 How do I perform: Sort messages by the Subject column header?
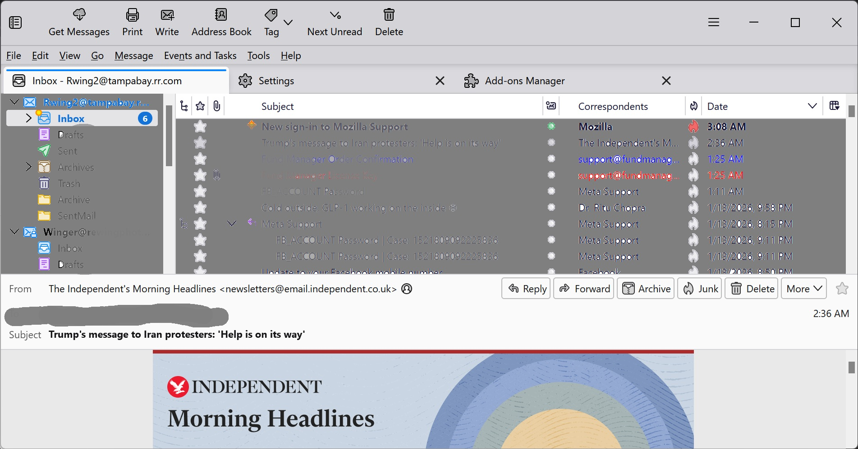click(x=277, y=106)
